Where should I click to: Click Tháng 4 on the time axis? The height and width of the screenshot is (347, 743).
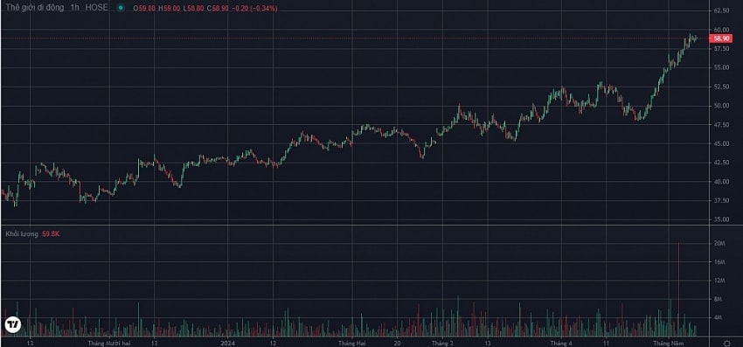click(561, 343)
